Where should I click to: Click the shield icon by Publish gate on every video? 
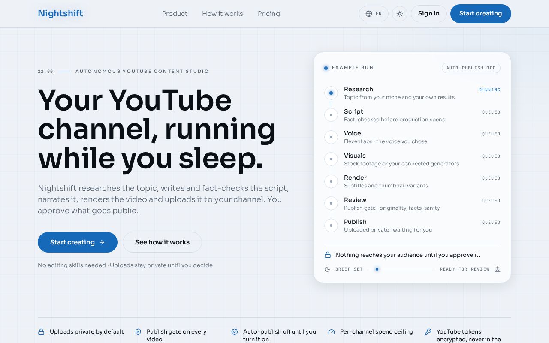click(138, 332)
